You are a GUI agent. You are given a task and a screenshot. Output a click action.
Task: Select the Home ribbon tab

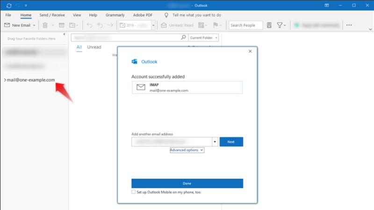26,15
